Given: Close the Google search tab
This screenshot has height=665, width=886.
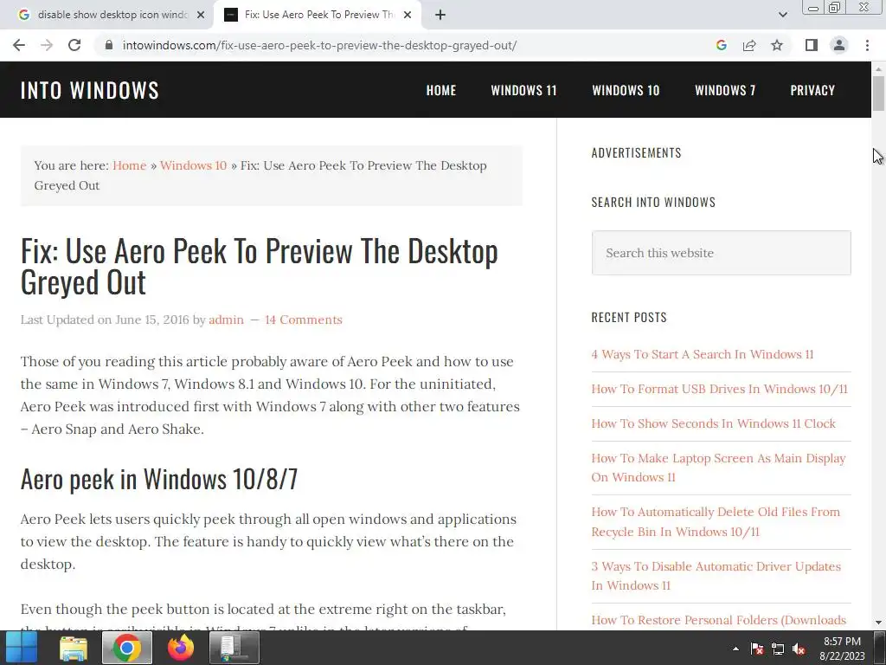Looking at the screenshot, I should click(201, 15).
